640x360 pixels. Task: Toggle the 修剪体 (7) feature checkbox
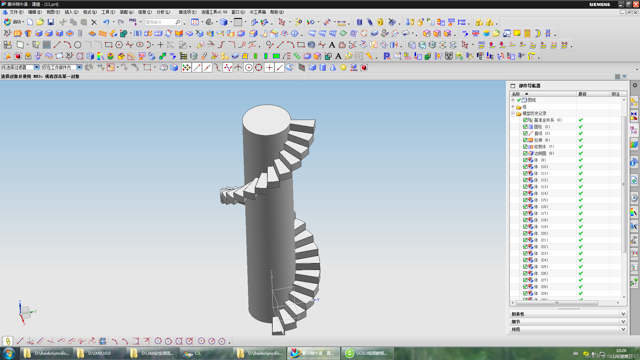click(525, 147)
